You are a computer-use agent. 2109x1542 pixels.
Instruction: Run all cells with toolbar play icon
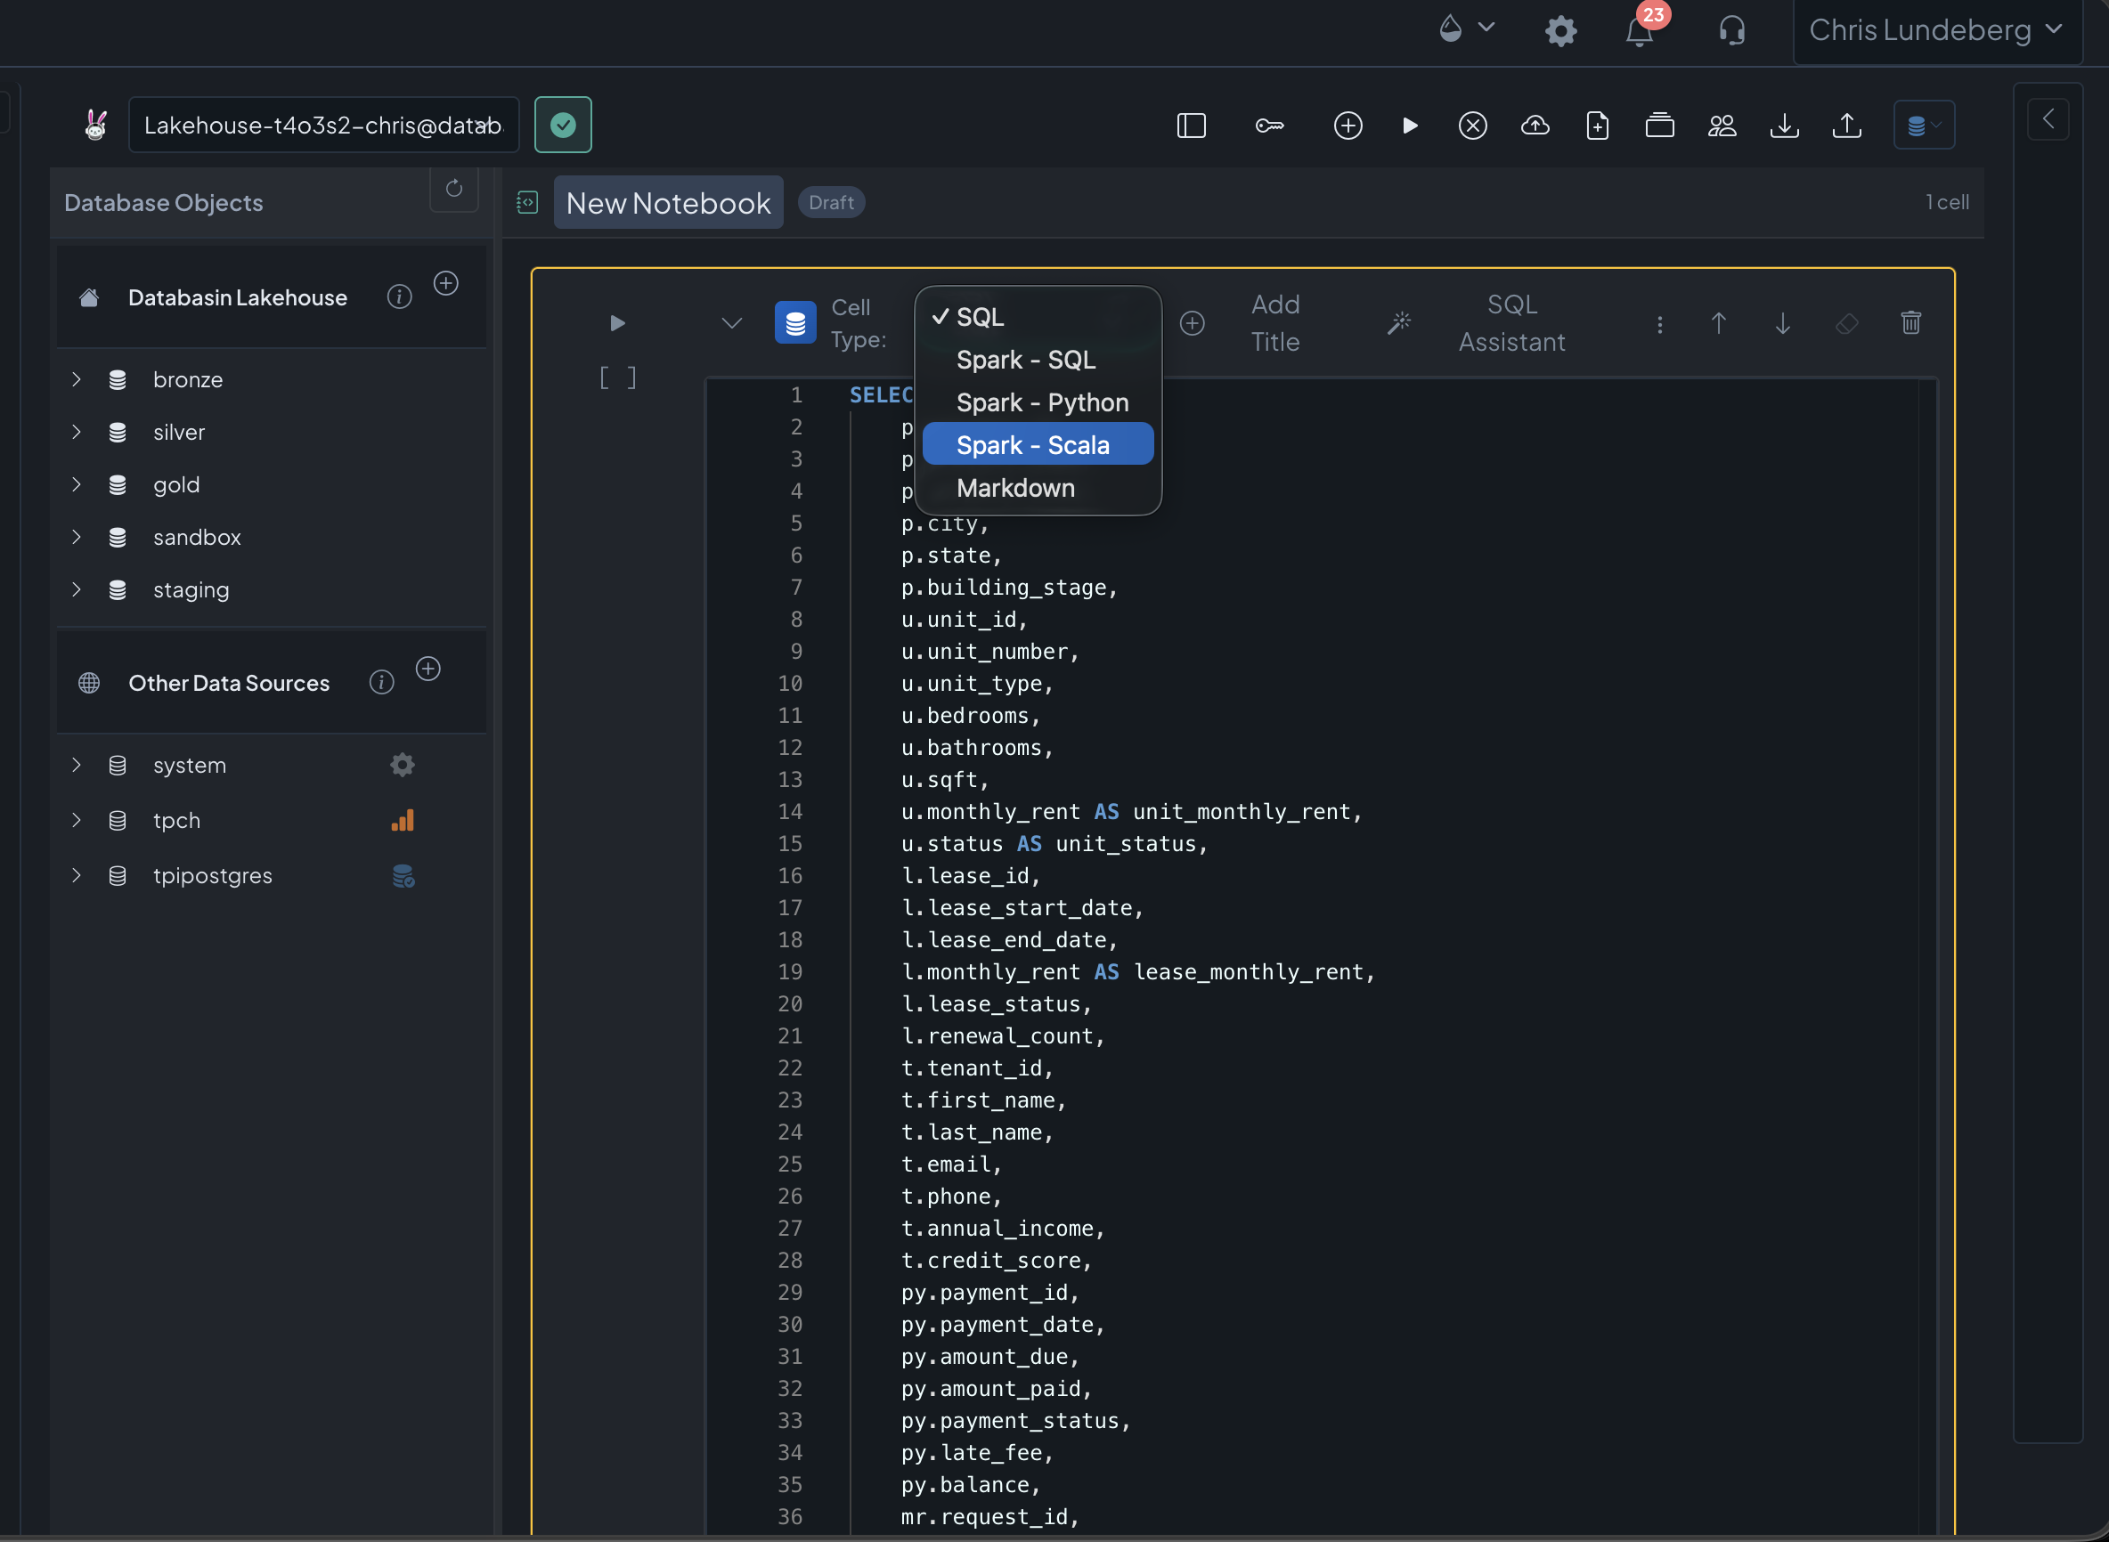pos(1410,125)
